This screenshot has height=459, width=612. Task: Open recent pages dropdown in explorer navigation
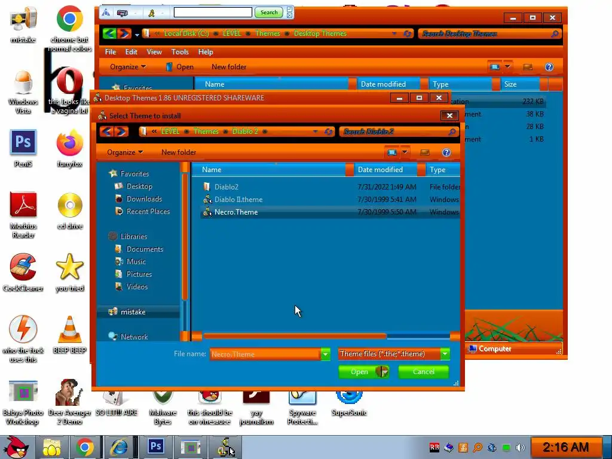137,35
